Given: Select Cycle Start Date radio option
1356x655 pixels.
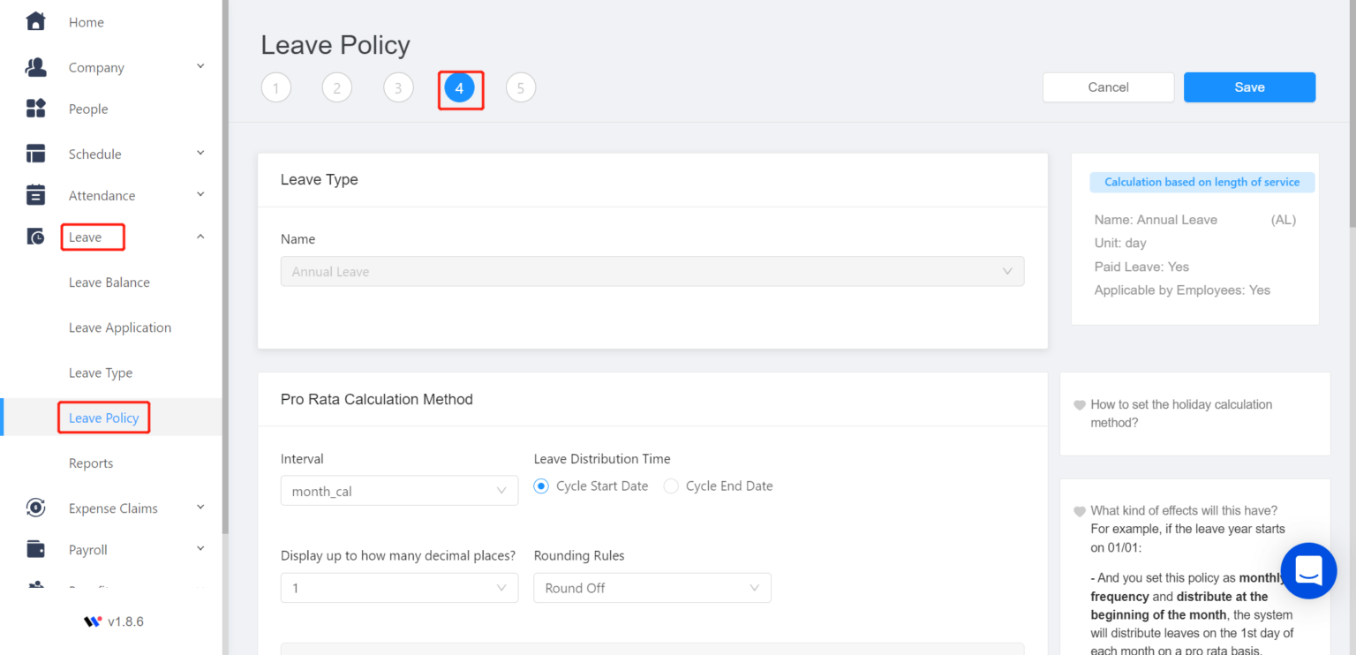Looking at the screenshot, I should click(541, 486).
